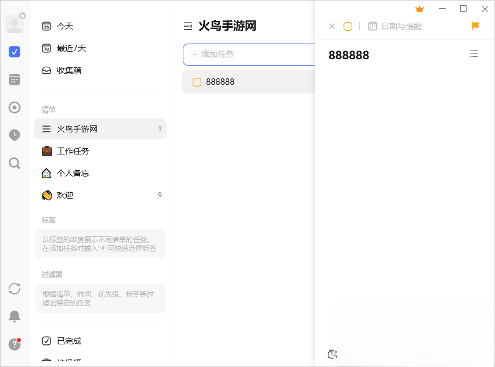
Task: Close the task detail panel with X
Action: tap(332, 26)
